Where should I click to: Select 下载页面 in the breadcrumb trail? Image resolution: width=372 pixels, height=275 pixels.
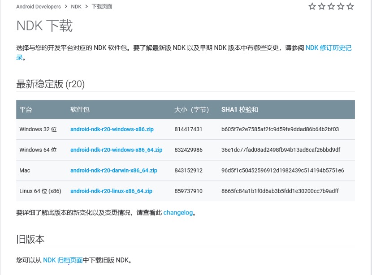pyautogui.click(x=101, y=6)
